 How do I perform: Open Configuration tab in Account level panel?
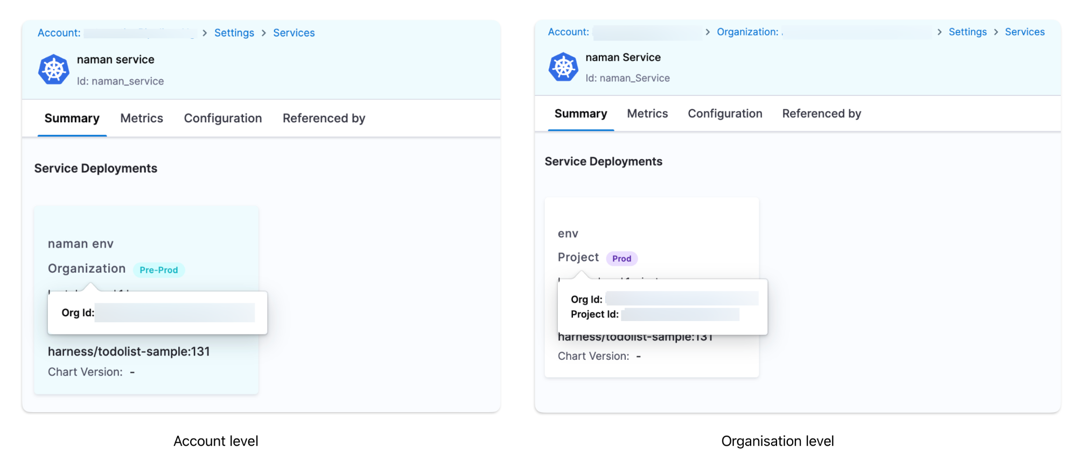(223, 119)
